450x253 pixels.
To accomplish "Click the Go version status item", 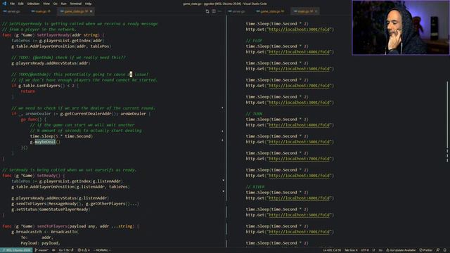I will click(x=65, y=250).
